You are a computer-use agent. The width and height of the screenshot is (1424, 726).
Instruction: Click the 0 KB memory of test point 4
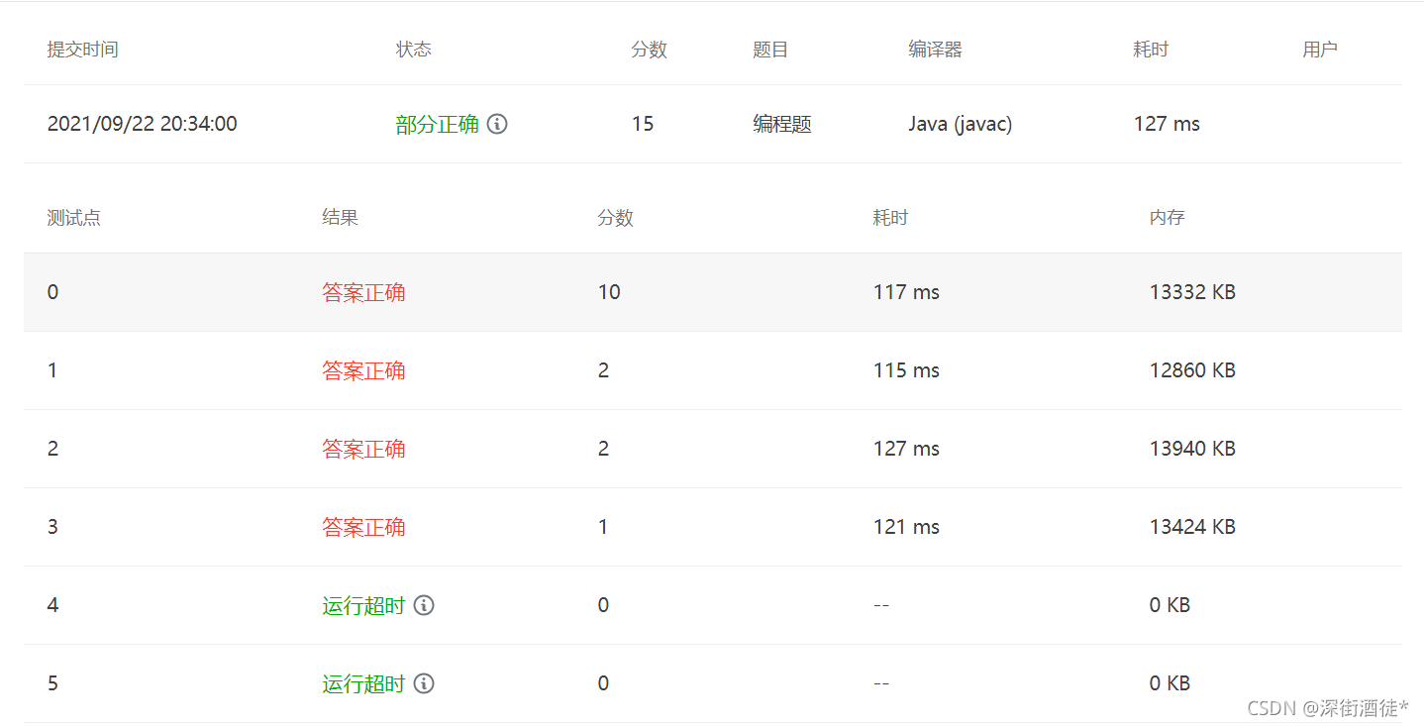click(1170, 605)
